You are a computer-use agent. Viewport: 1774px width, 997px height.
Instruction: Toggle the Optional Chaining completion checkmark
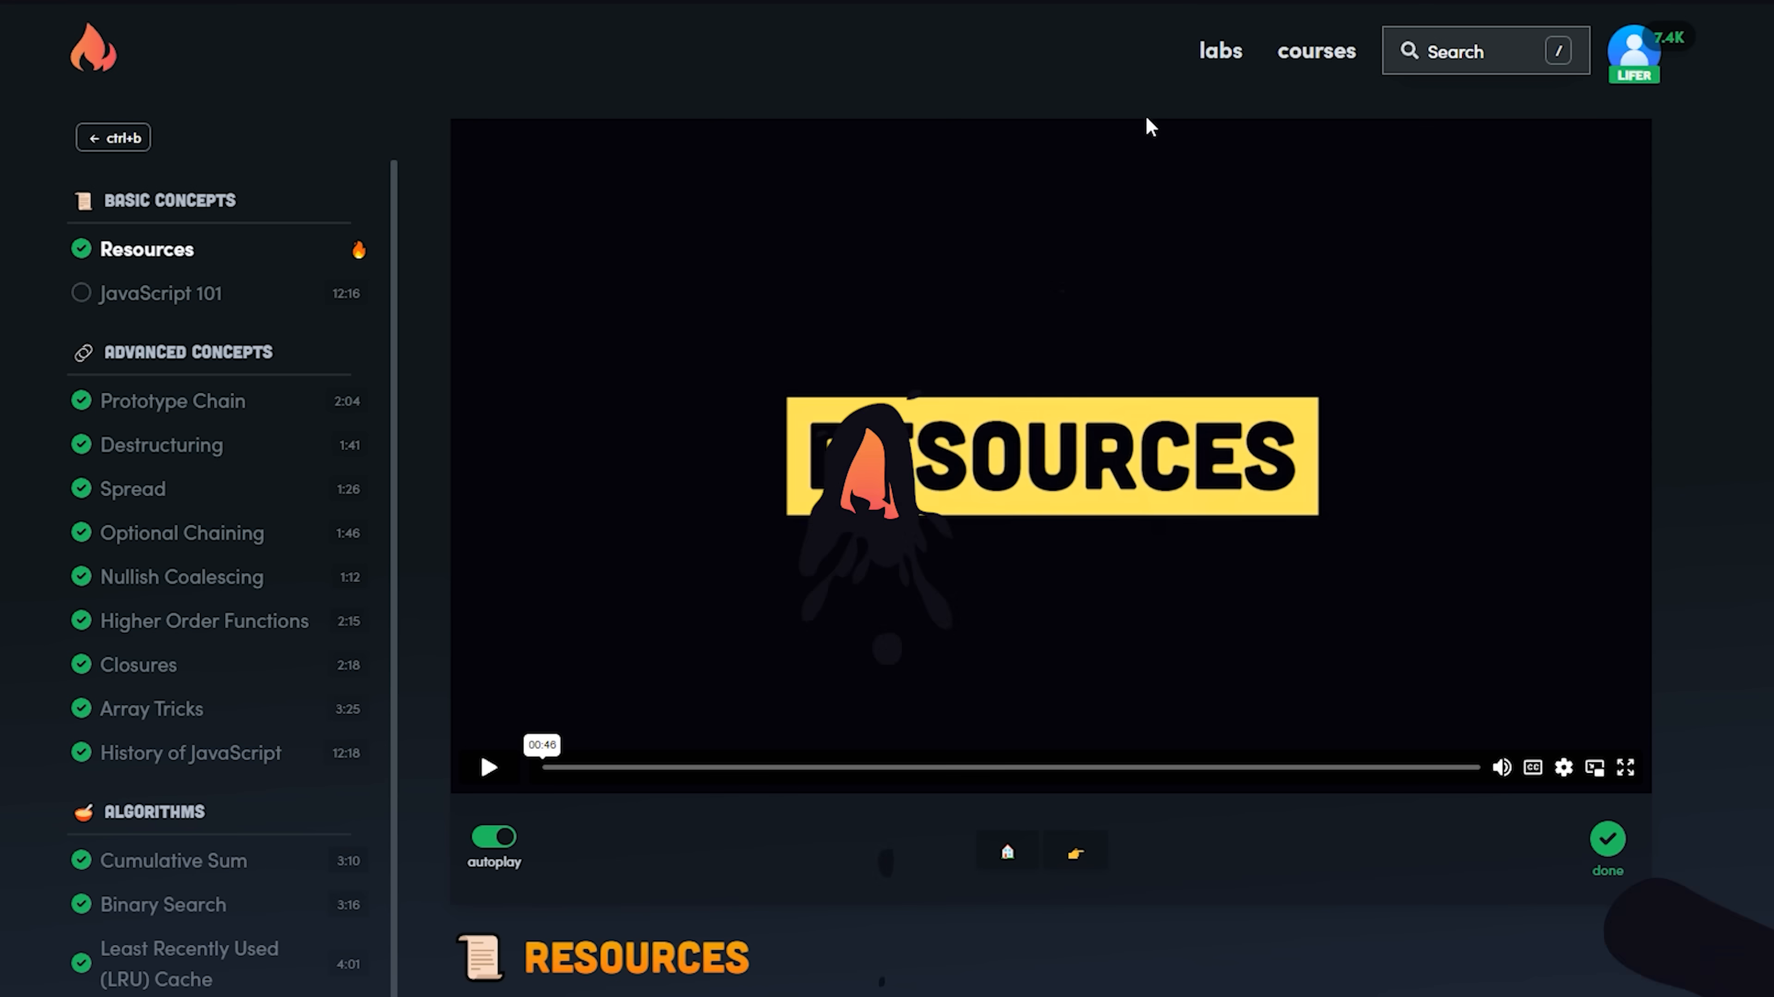tap(81, 532)
